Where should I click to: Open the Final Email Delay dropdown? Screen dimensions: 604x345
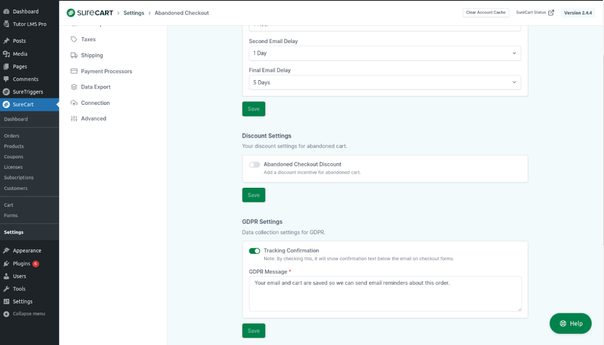[385, 82]
